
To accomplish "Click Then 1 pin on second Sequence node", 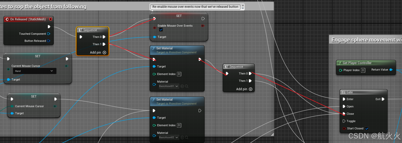I will point(250,81).
